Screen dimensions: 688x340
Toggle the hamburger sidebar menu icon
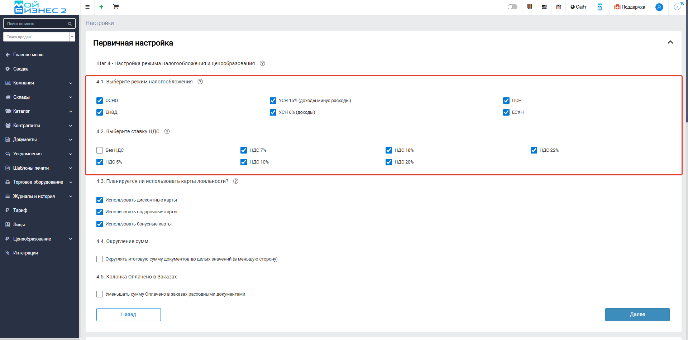click(x=87, y=7)
